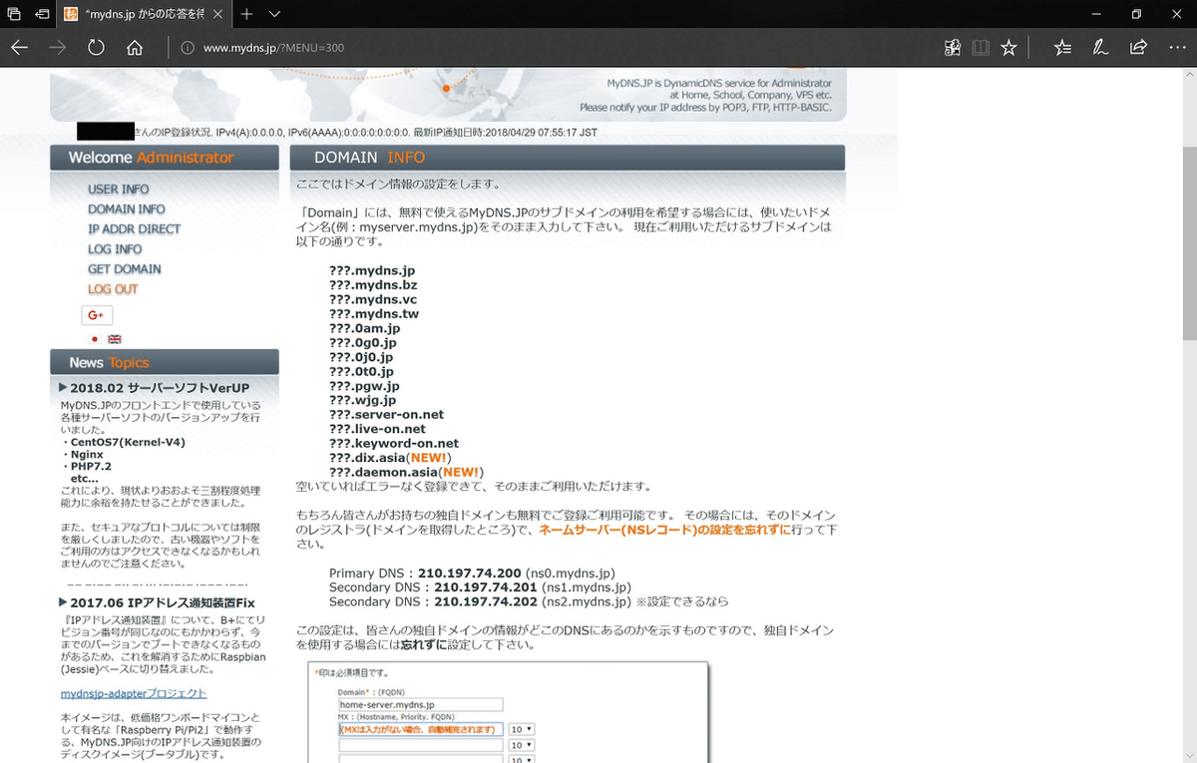The image size is (1197, 763).
Task: Open GET DOMAIN menu item
Action: tap(125, 269)
